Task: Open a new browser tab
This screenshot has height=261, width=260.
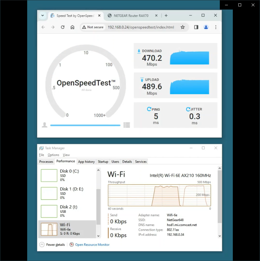Action: click(166, 16)
